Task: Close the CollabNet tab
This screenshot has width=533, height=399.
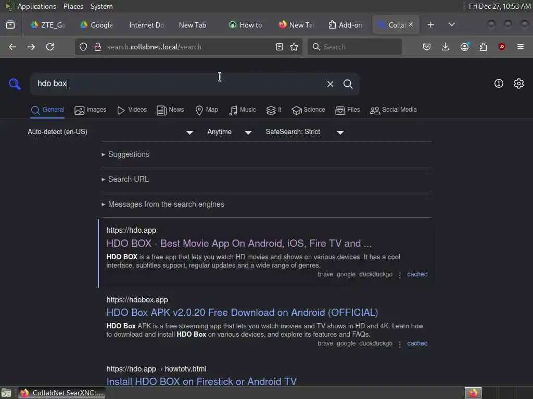Action: [411, 24]
